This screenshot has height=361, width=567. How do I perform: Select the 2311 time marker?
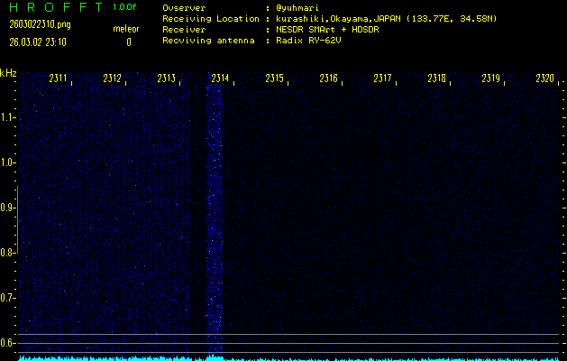pos(59,79)
